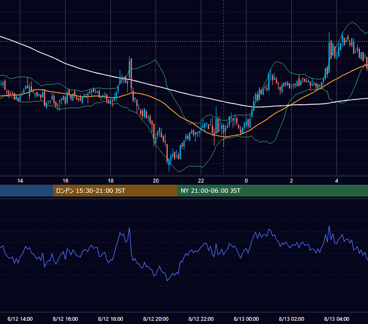Click the 8/12 22:00 time label
Viewport: 368px width, 324px height.
[201, 319]
